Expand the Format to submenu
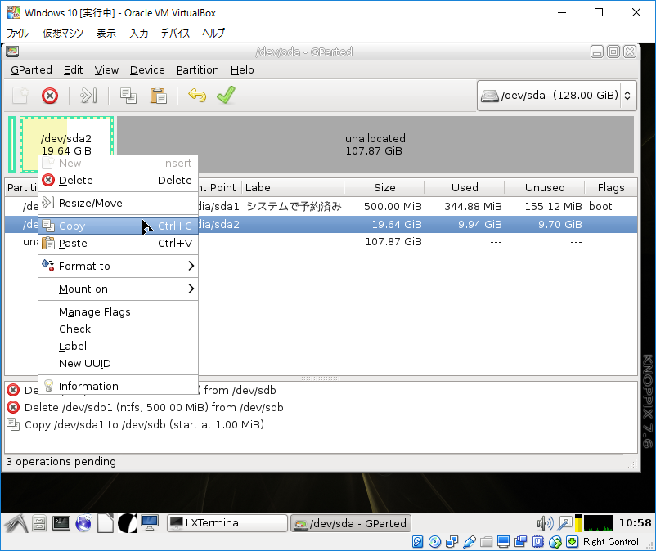656x551 pixels. click(x=118, y=266)
